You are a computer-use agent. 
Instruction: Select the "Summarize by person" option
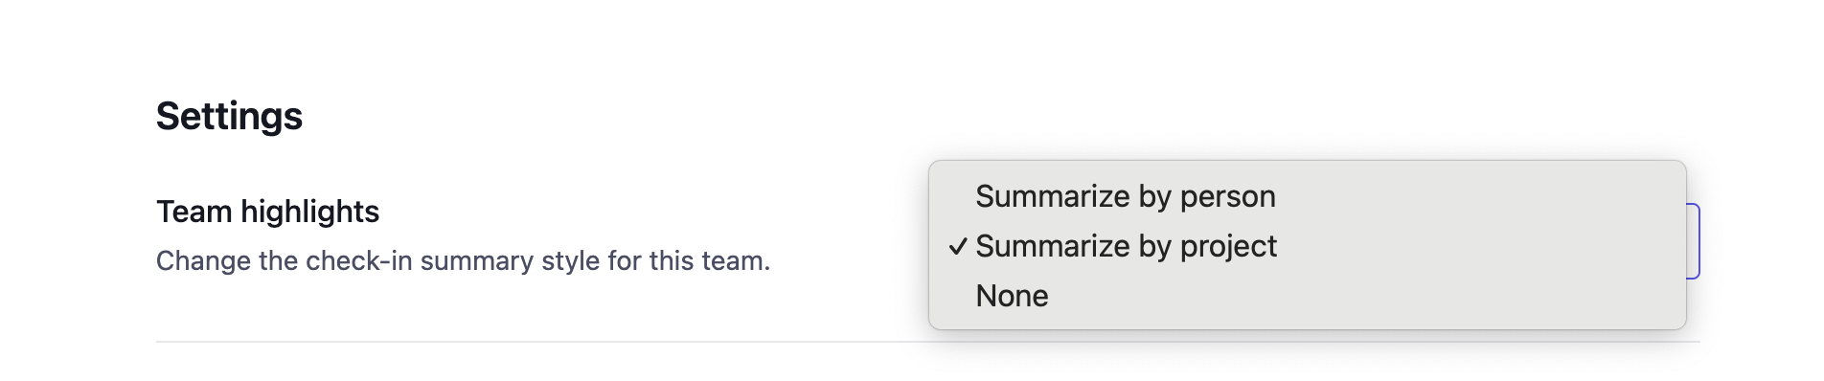point(1307,196)
